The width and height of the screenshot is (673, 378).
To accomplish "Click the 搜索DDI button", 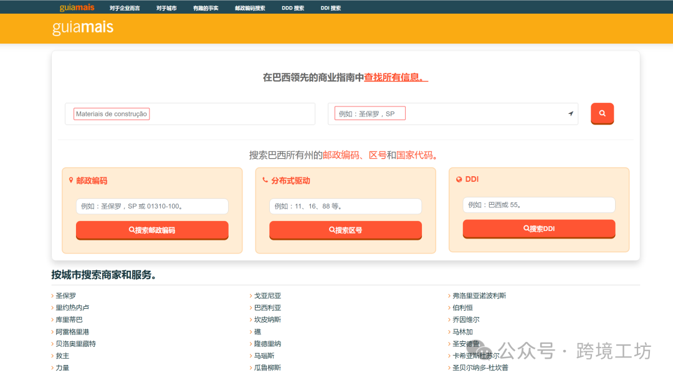I will tap(538, 229).
